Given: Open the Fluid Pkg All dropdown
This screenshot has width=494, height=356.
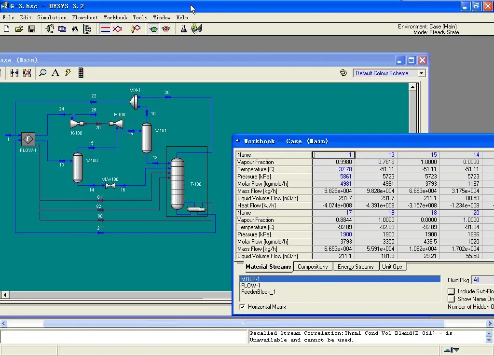Looking at the screenshot, I should [482, 280].
